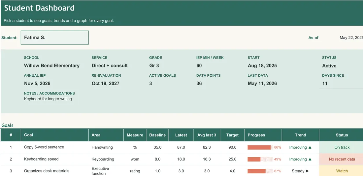The width and height of the screenshot is (363, 176).
Task: Select the Avg last 3 column header
Action: tap(207, 135)
